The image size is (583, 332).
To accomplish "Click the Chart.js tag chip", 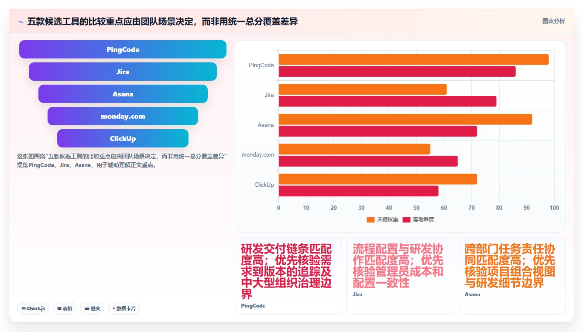I will 33,308.
